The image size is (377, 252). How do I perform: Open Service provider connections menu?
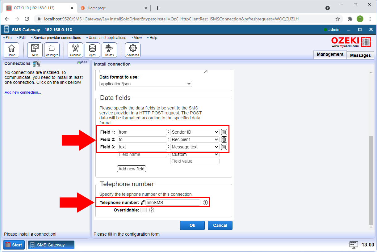[x=57, y=38]
